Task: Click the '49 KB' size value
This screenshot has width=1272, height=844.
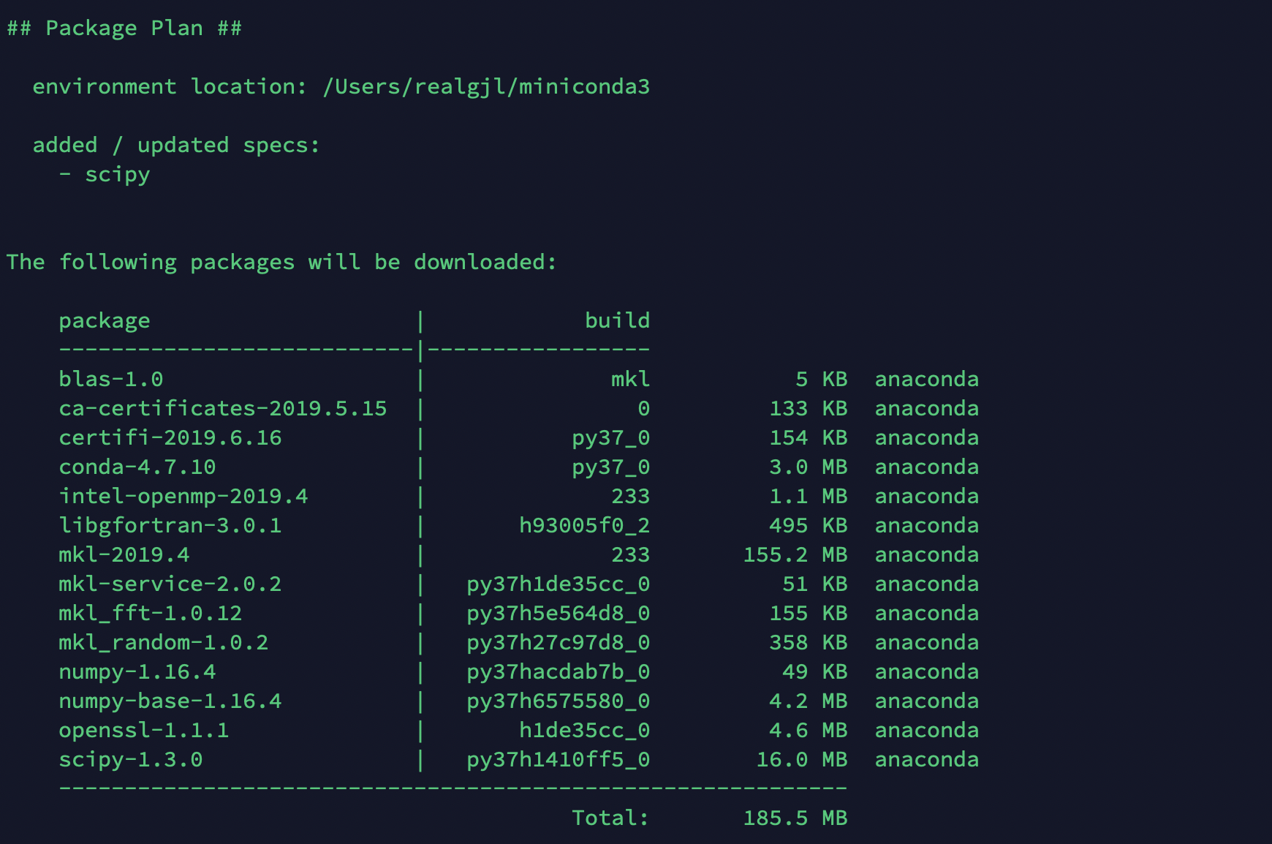Action: (x=815, y=672)
